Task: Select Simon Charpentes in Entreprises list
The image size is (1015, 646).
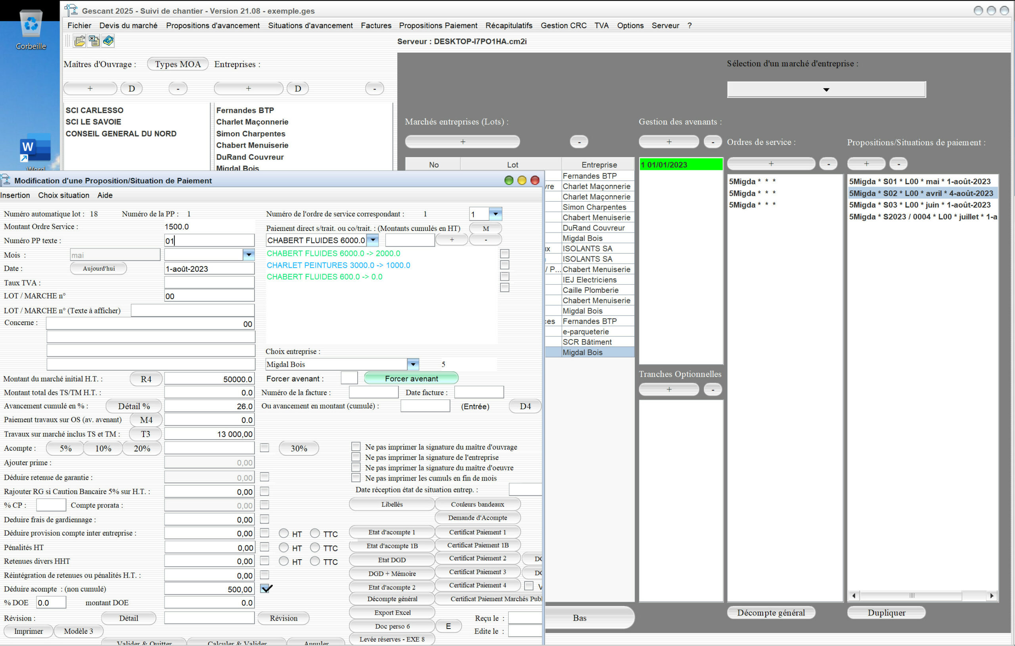Action: pos(250,133)
